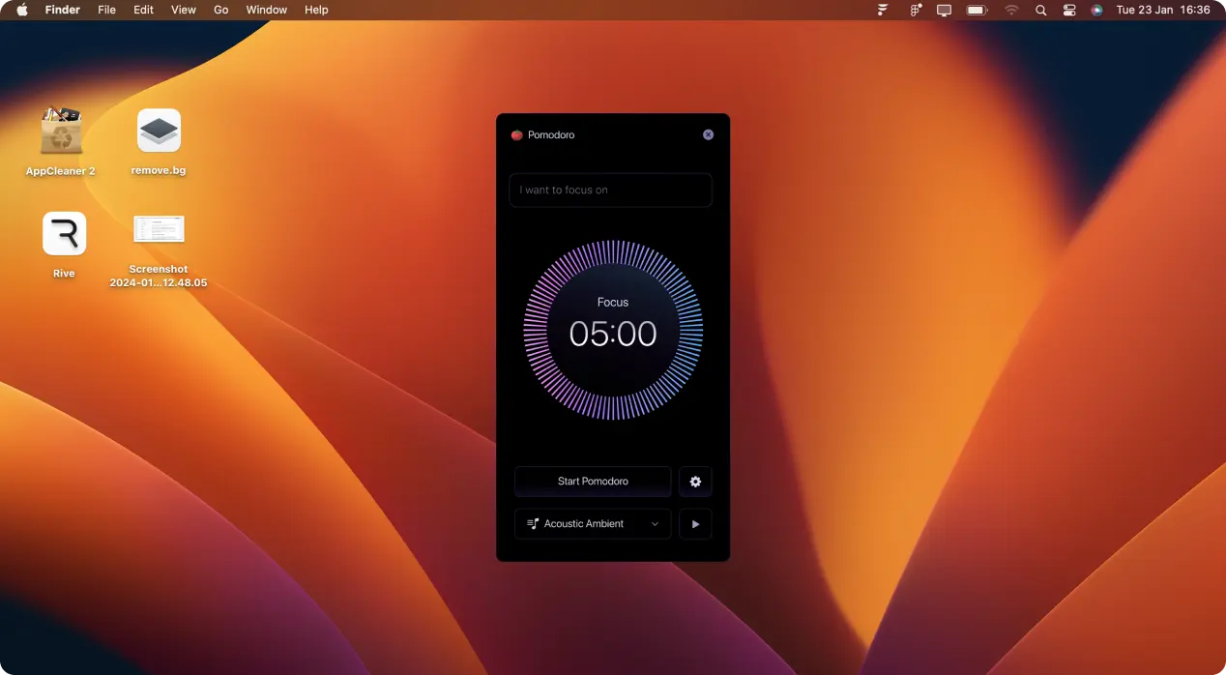
Task: Launch Siri from the menu bar
Action: (1096, 10)
